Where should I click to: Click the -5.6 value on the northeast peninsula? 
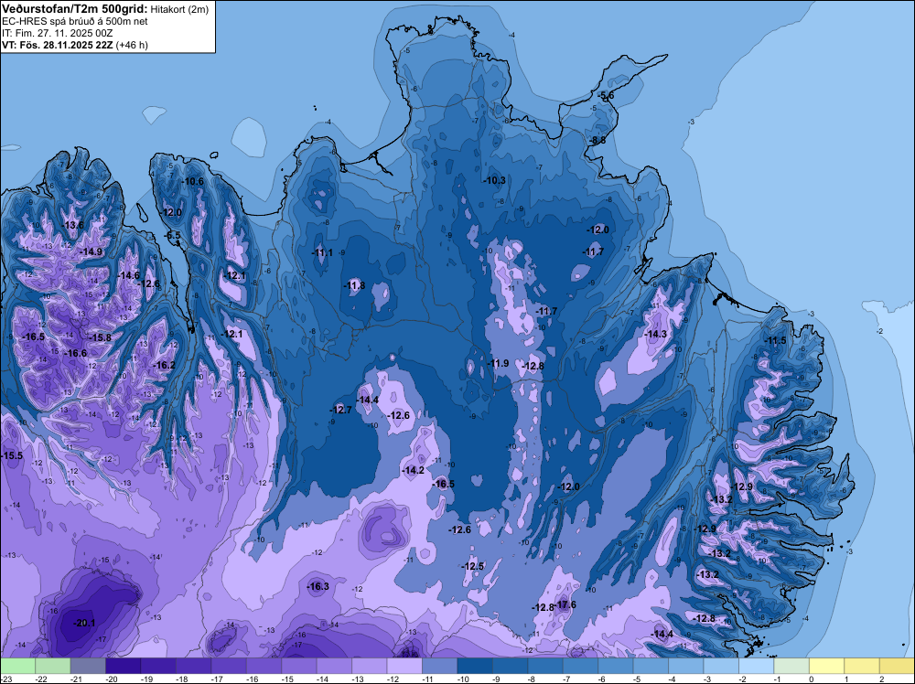point(606,96)
